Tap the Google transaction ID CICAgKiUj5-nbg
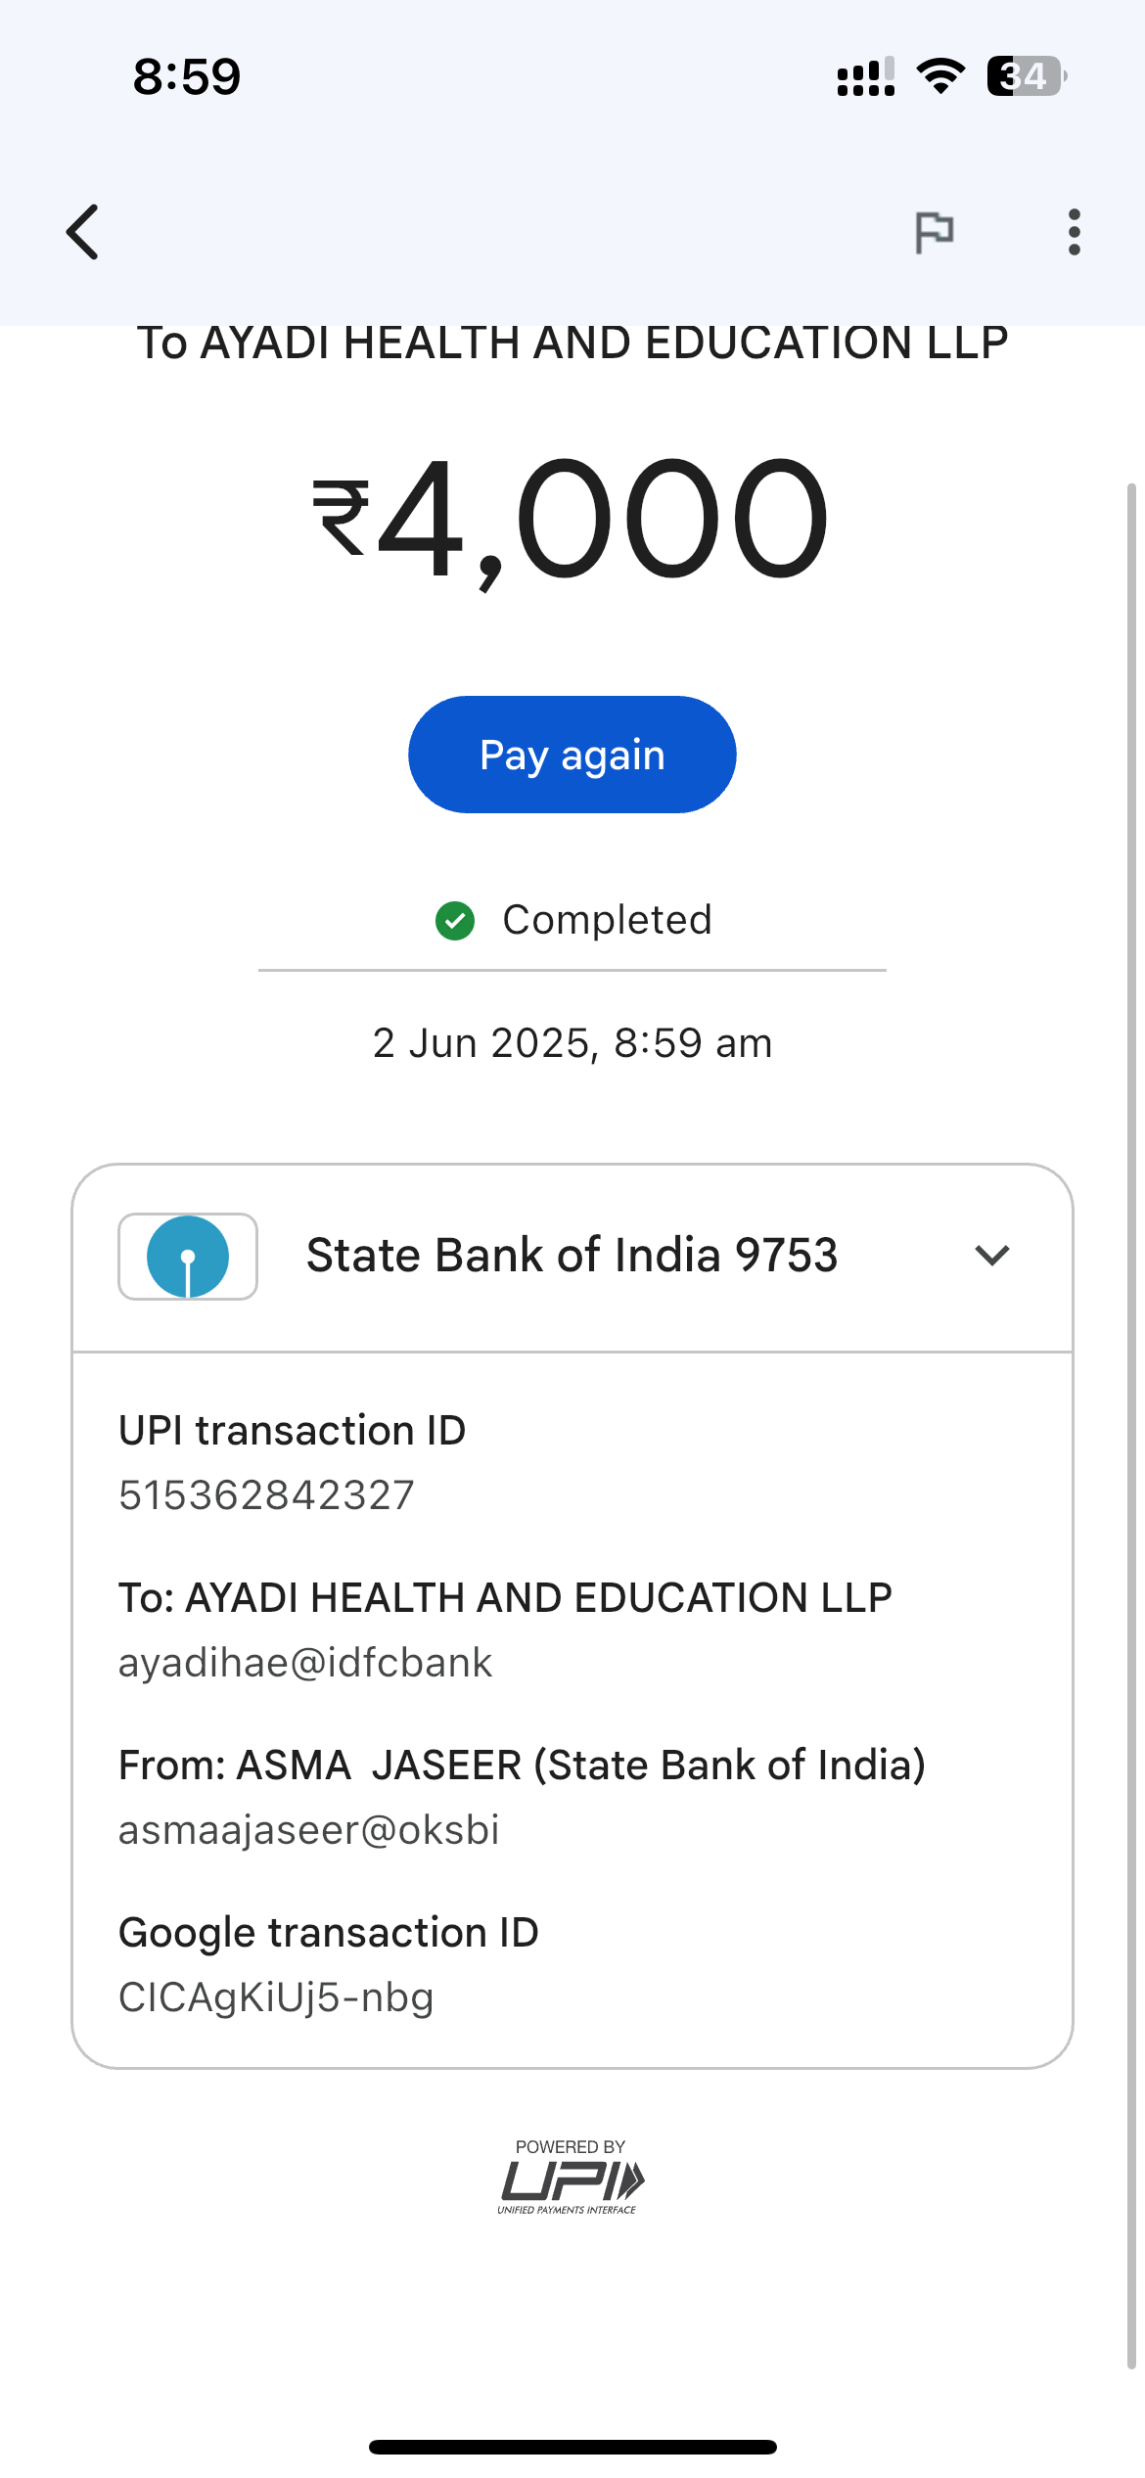 [276, 1997]
